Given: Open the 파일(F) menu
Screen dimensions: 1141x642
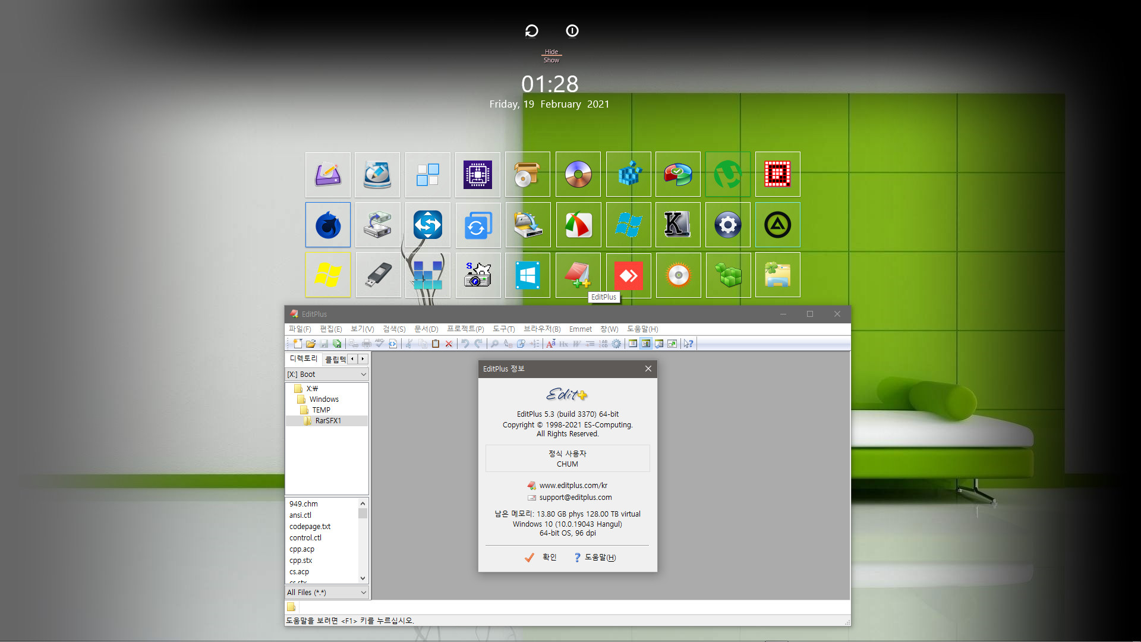Looking at the screenshot, I should click(x=300, y=329).
